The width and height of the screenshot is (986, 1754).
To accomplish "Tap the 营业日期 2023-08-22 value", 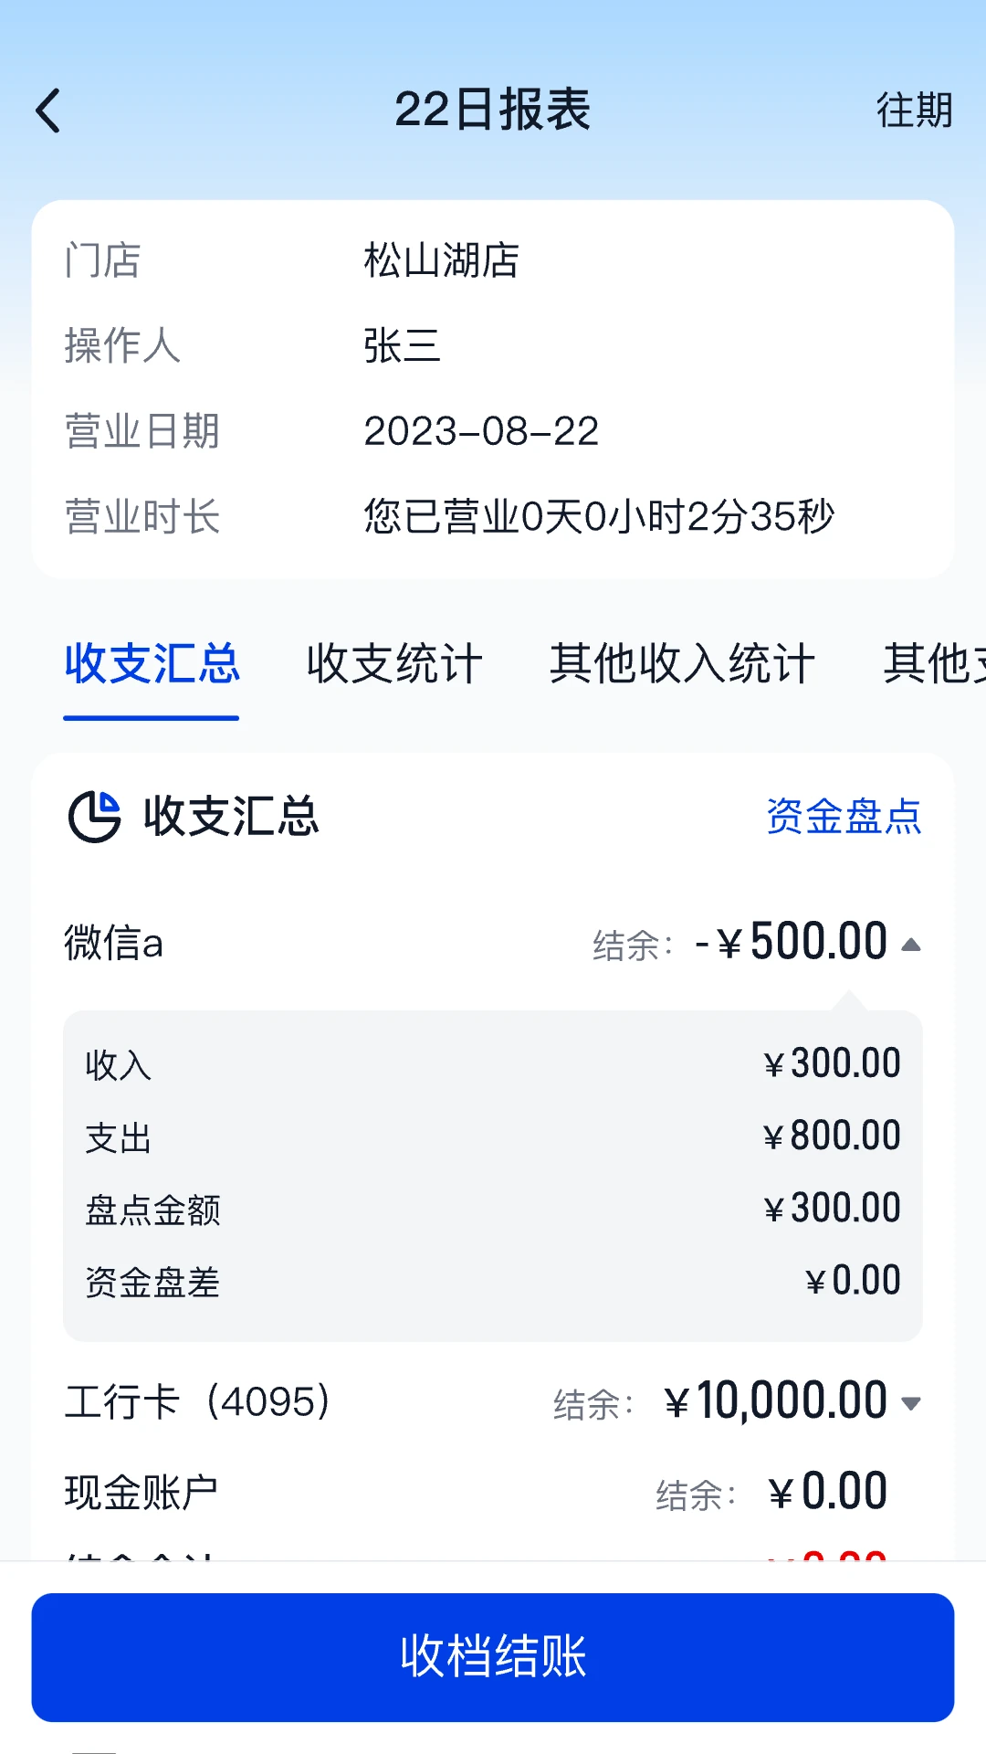I will pyautogui.click(x=481, y=431).
